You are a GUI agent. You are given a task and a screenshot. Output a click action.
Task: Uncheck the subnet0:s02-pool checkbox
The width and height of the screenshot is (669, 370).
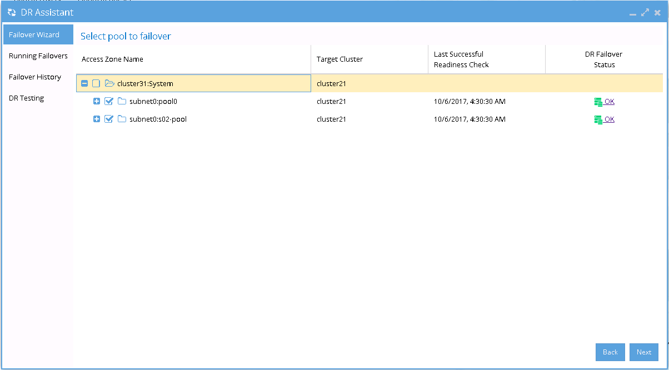tap(109, 119)
